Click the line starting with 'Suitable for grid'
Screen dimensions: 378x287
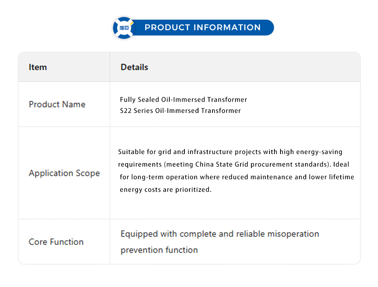pos(230,152)
